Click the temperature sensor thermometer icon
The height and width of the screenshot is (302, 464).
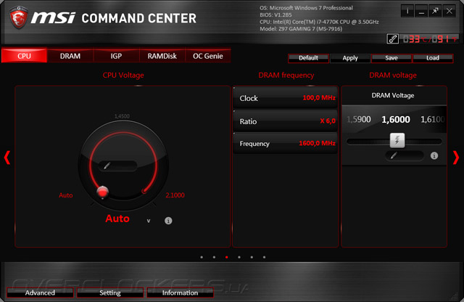pos(393,38)
